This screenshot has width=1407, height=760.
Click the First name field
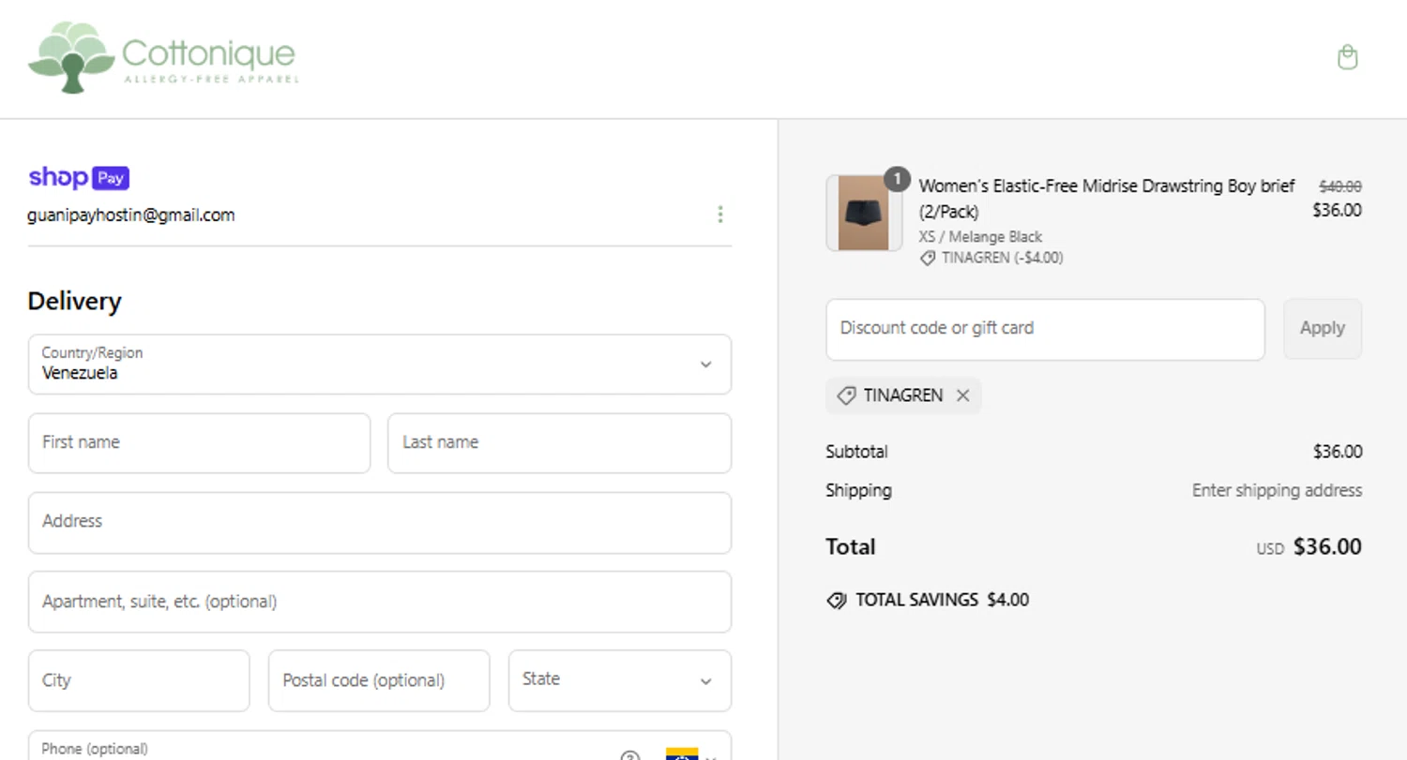[200, 443]
